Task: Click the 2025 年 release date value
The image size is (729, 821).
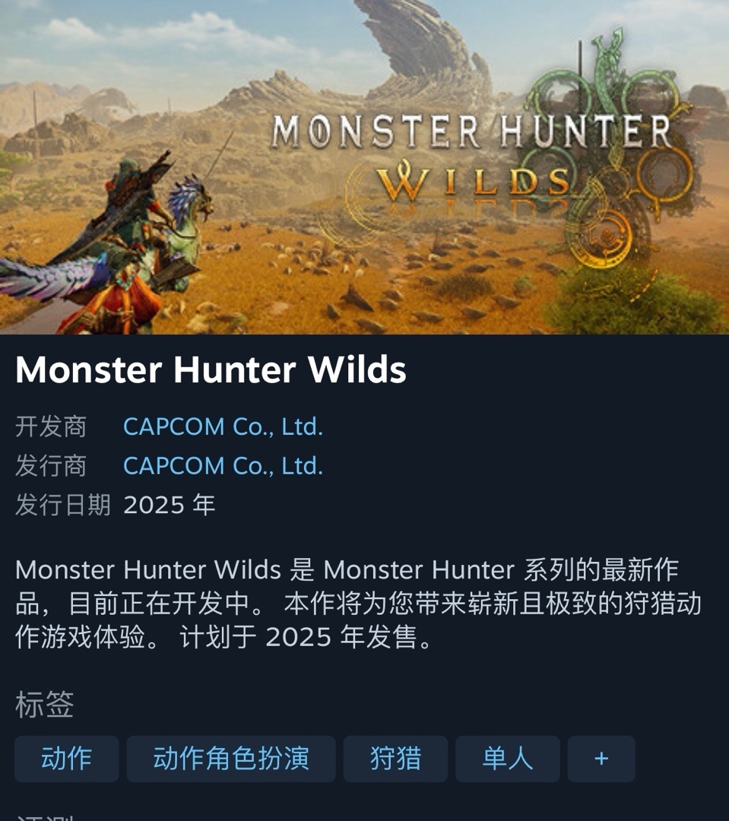Action: click(x=170, y=506)
